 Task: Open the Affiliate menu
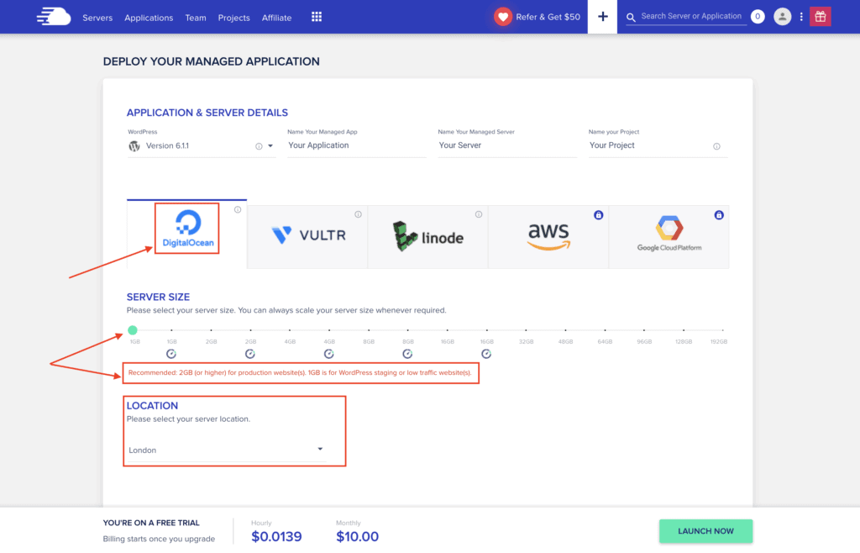tap(276, 18)
